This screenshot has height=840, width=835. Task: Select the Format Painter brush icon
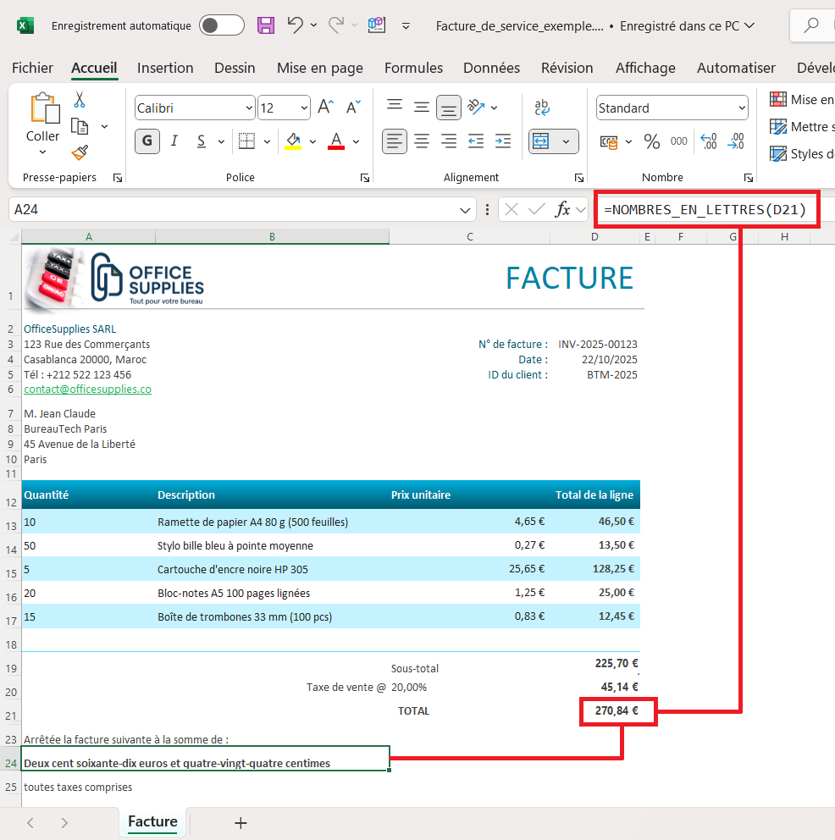80,152
